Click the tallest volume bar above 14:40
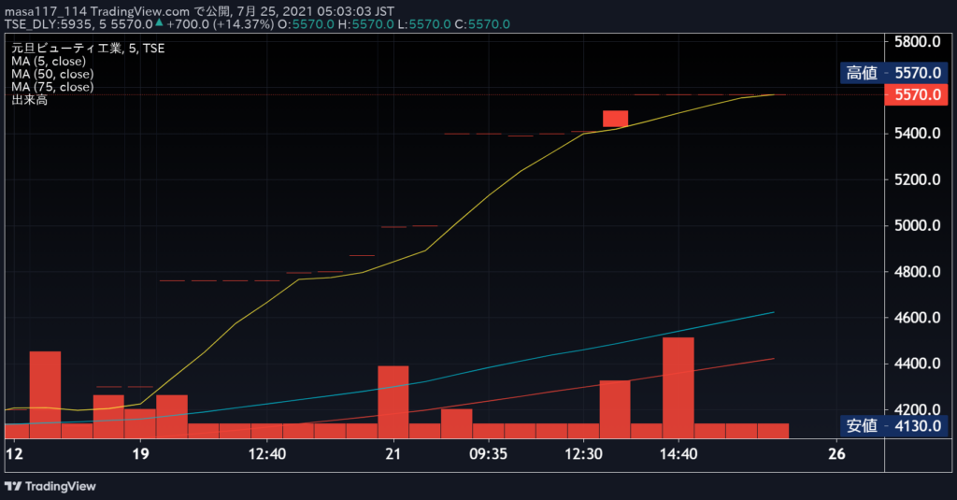Image resolution: width=957 pixels, height=500 pixels. coord(678,388)
